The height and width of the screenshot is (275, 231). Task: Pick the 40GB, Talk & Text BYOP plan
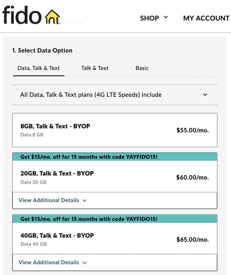[x=57, y=236]
